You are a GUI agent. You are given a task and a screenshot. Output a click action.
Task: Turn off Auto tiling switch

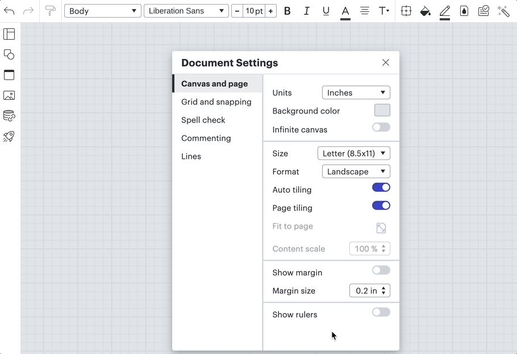coord(381,188)
